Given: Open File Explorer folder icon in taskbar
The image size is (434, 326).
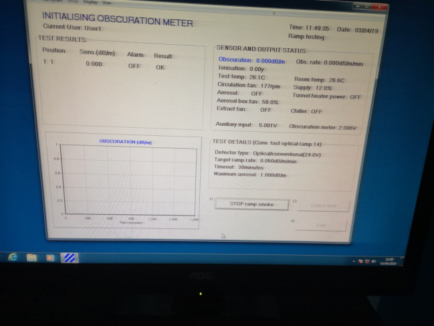Looking at the screenshot, I should (31, 257).
